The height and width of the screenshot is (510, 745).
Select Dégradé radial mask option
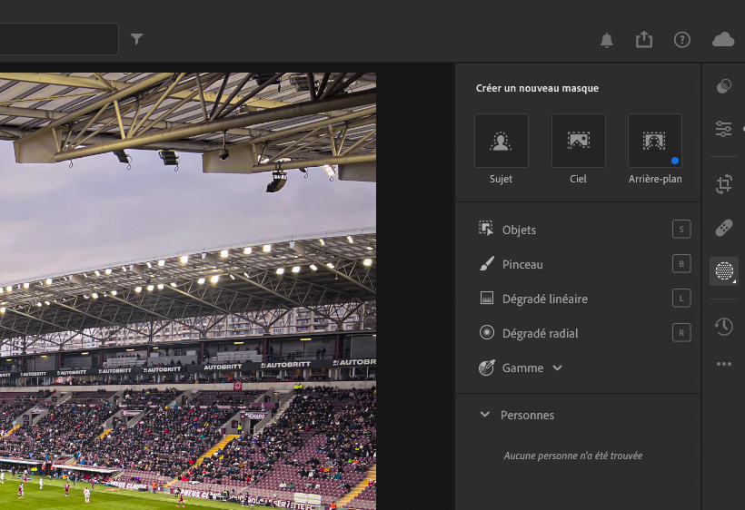pos(540,333)
